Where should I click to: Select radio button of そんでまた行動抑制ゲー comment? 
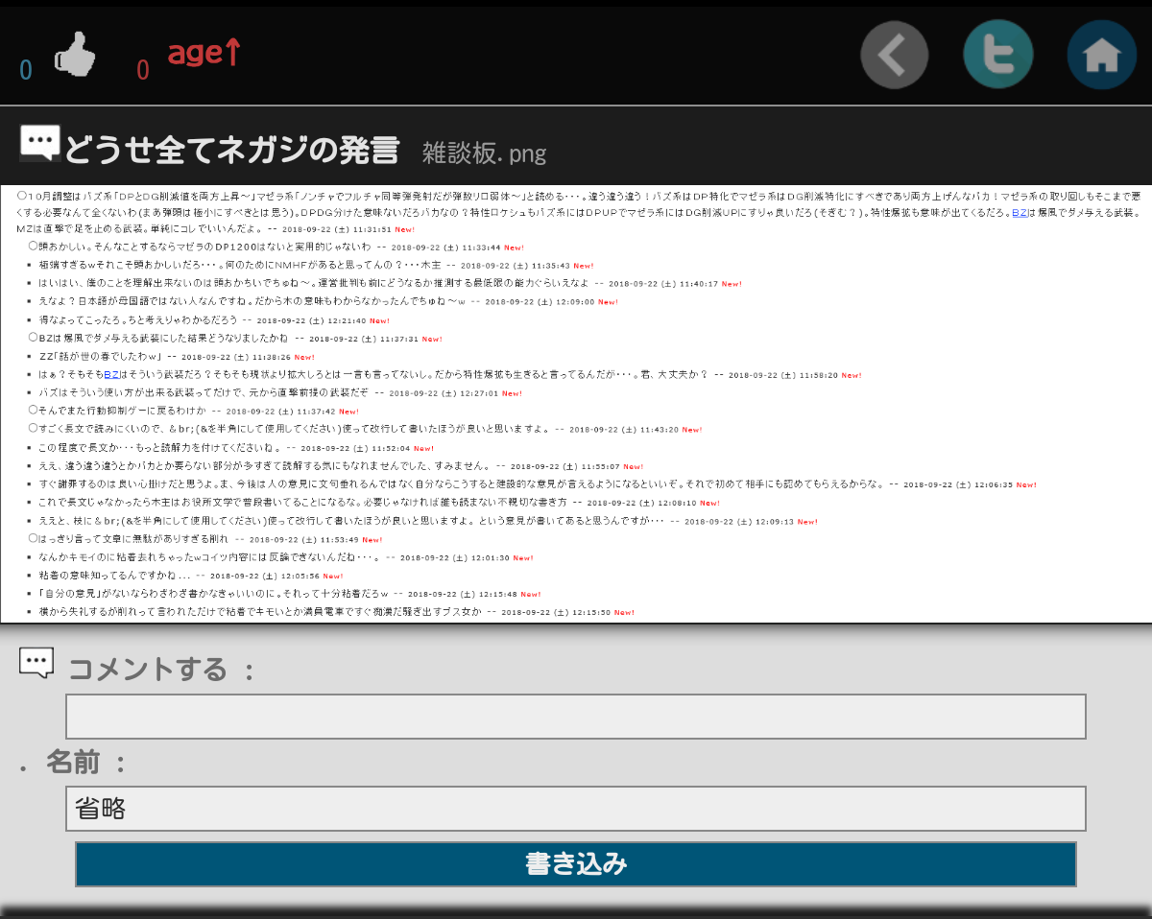[x=33, y=410]
